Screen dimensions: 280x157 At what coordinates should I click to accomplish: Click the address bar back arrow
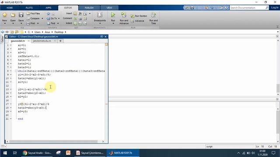click(x=3, y=32)
